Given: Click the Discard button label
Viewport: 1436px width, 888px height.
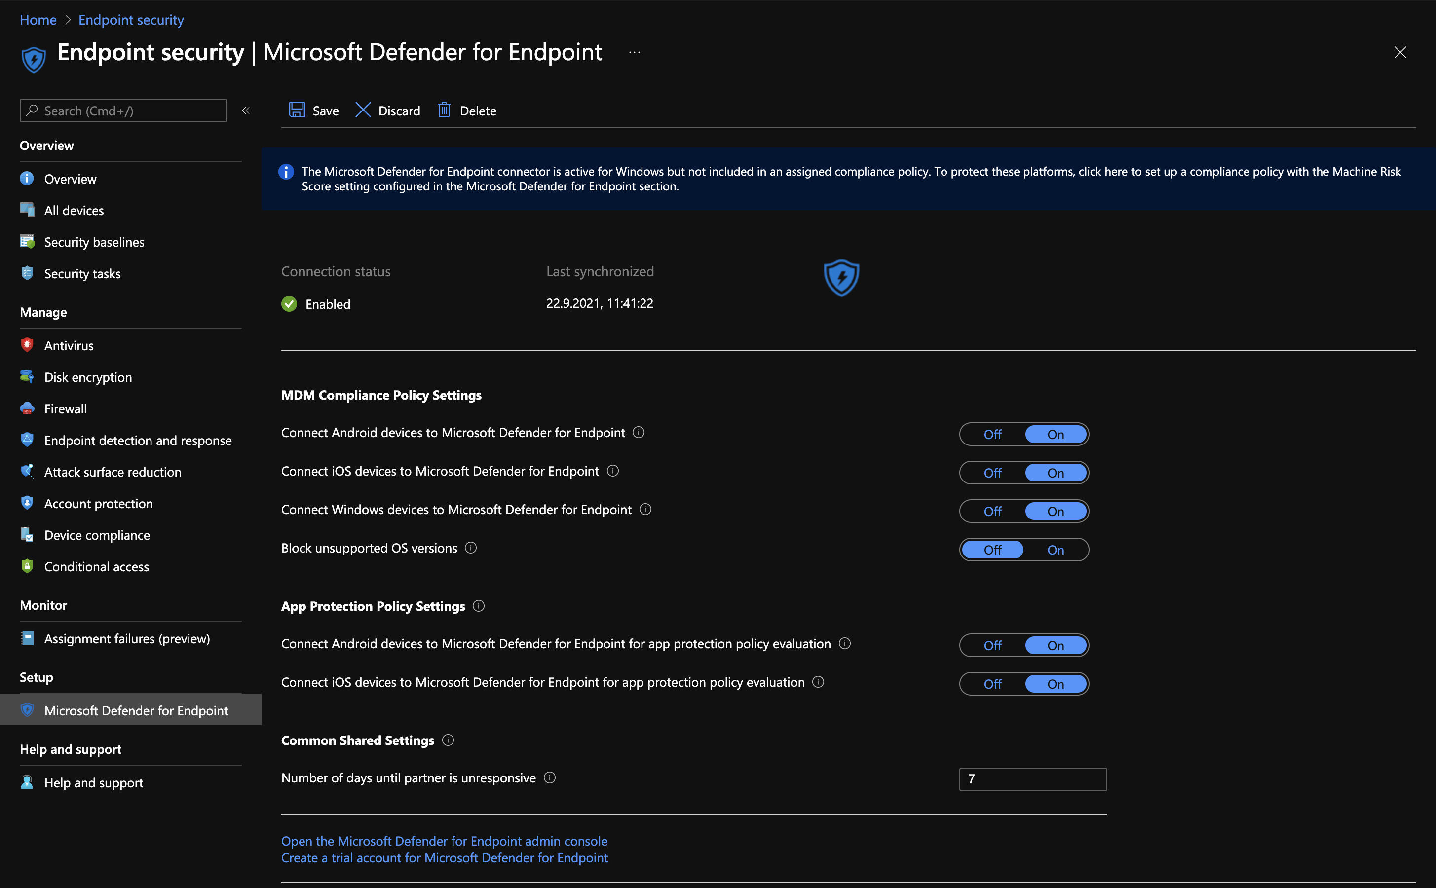Looking at the screenshot, I should (399, 111).
